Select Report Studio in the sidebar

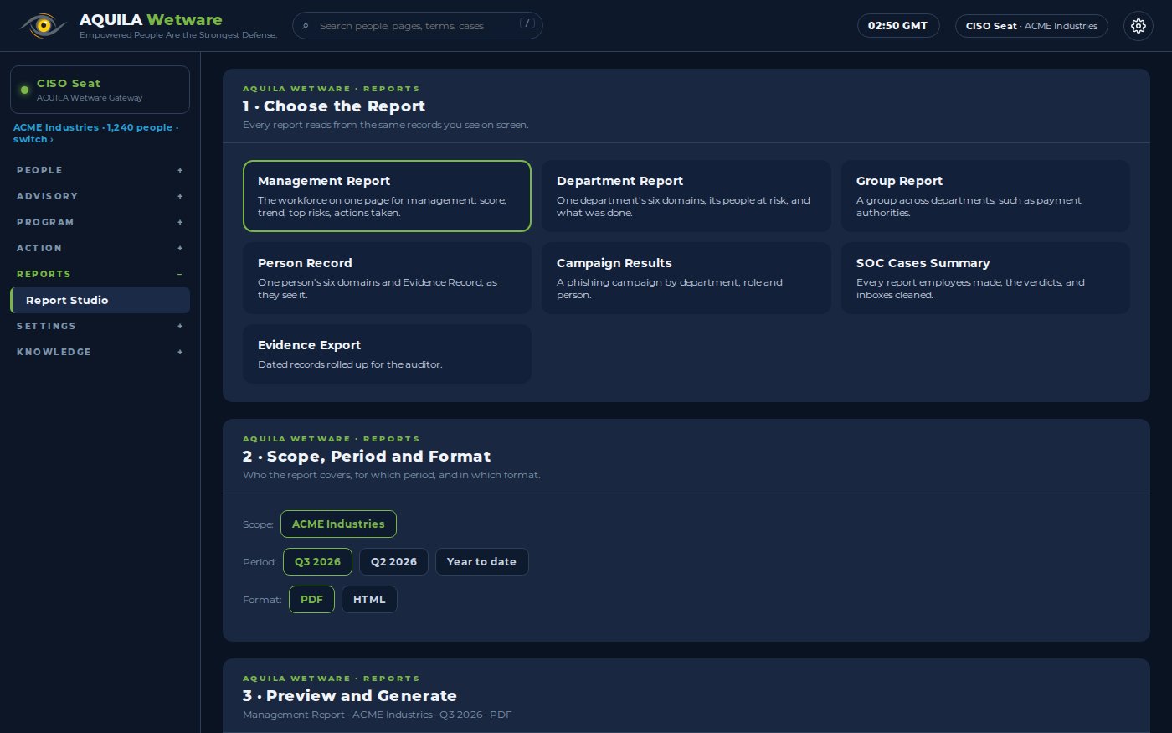point(100,300)
